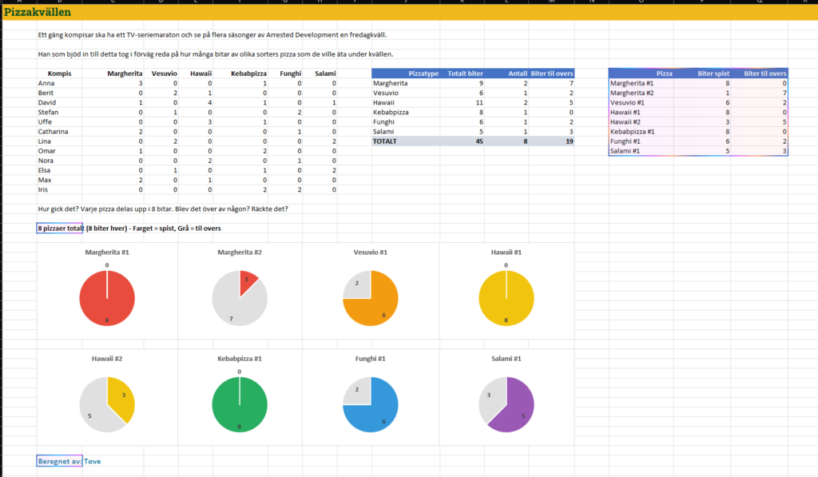
Task: Click the Vesuvio #1 pie chart
Action: click(371, 298)
